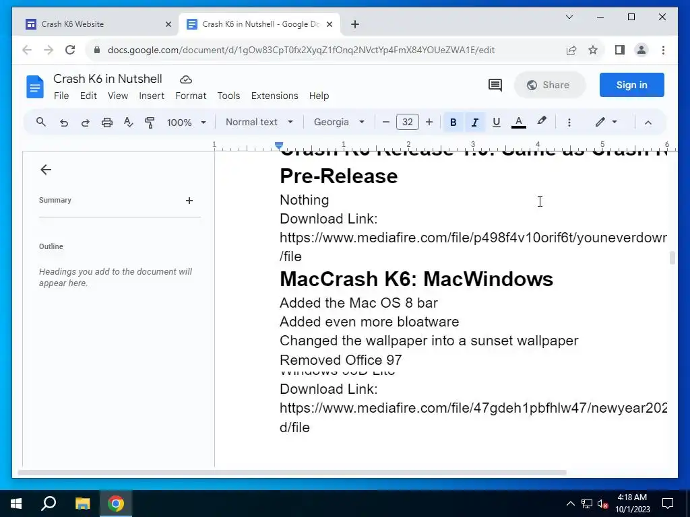
Task: Open the highlight color tool
Action: (x=542, y=121)
